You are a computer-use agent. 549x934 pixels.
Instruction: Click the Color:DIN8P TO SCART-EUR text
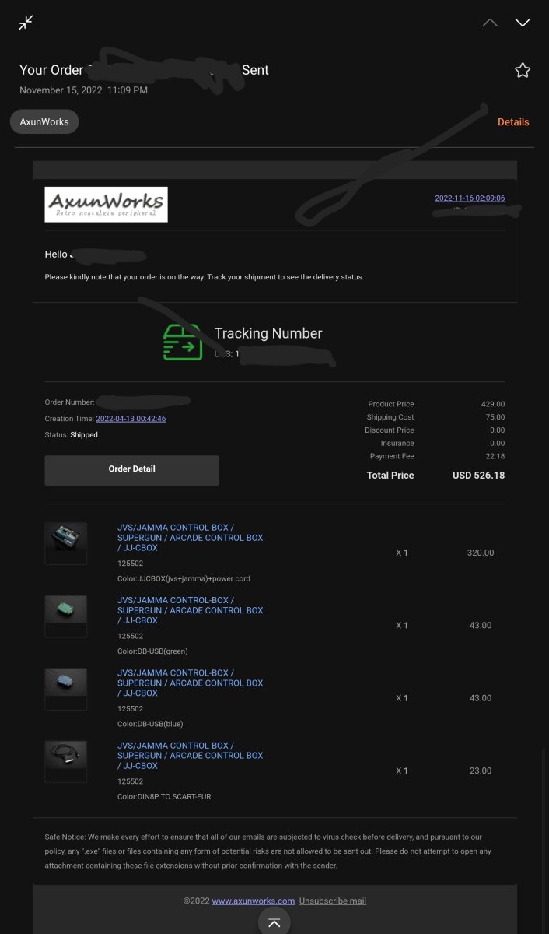click(163, 796)
